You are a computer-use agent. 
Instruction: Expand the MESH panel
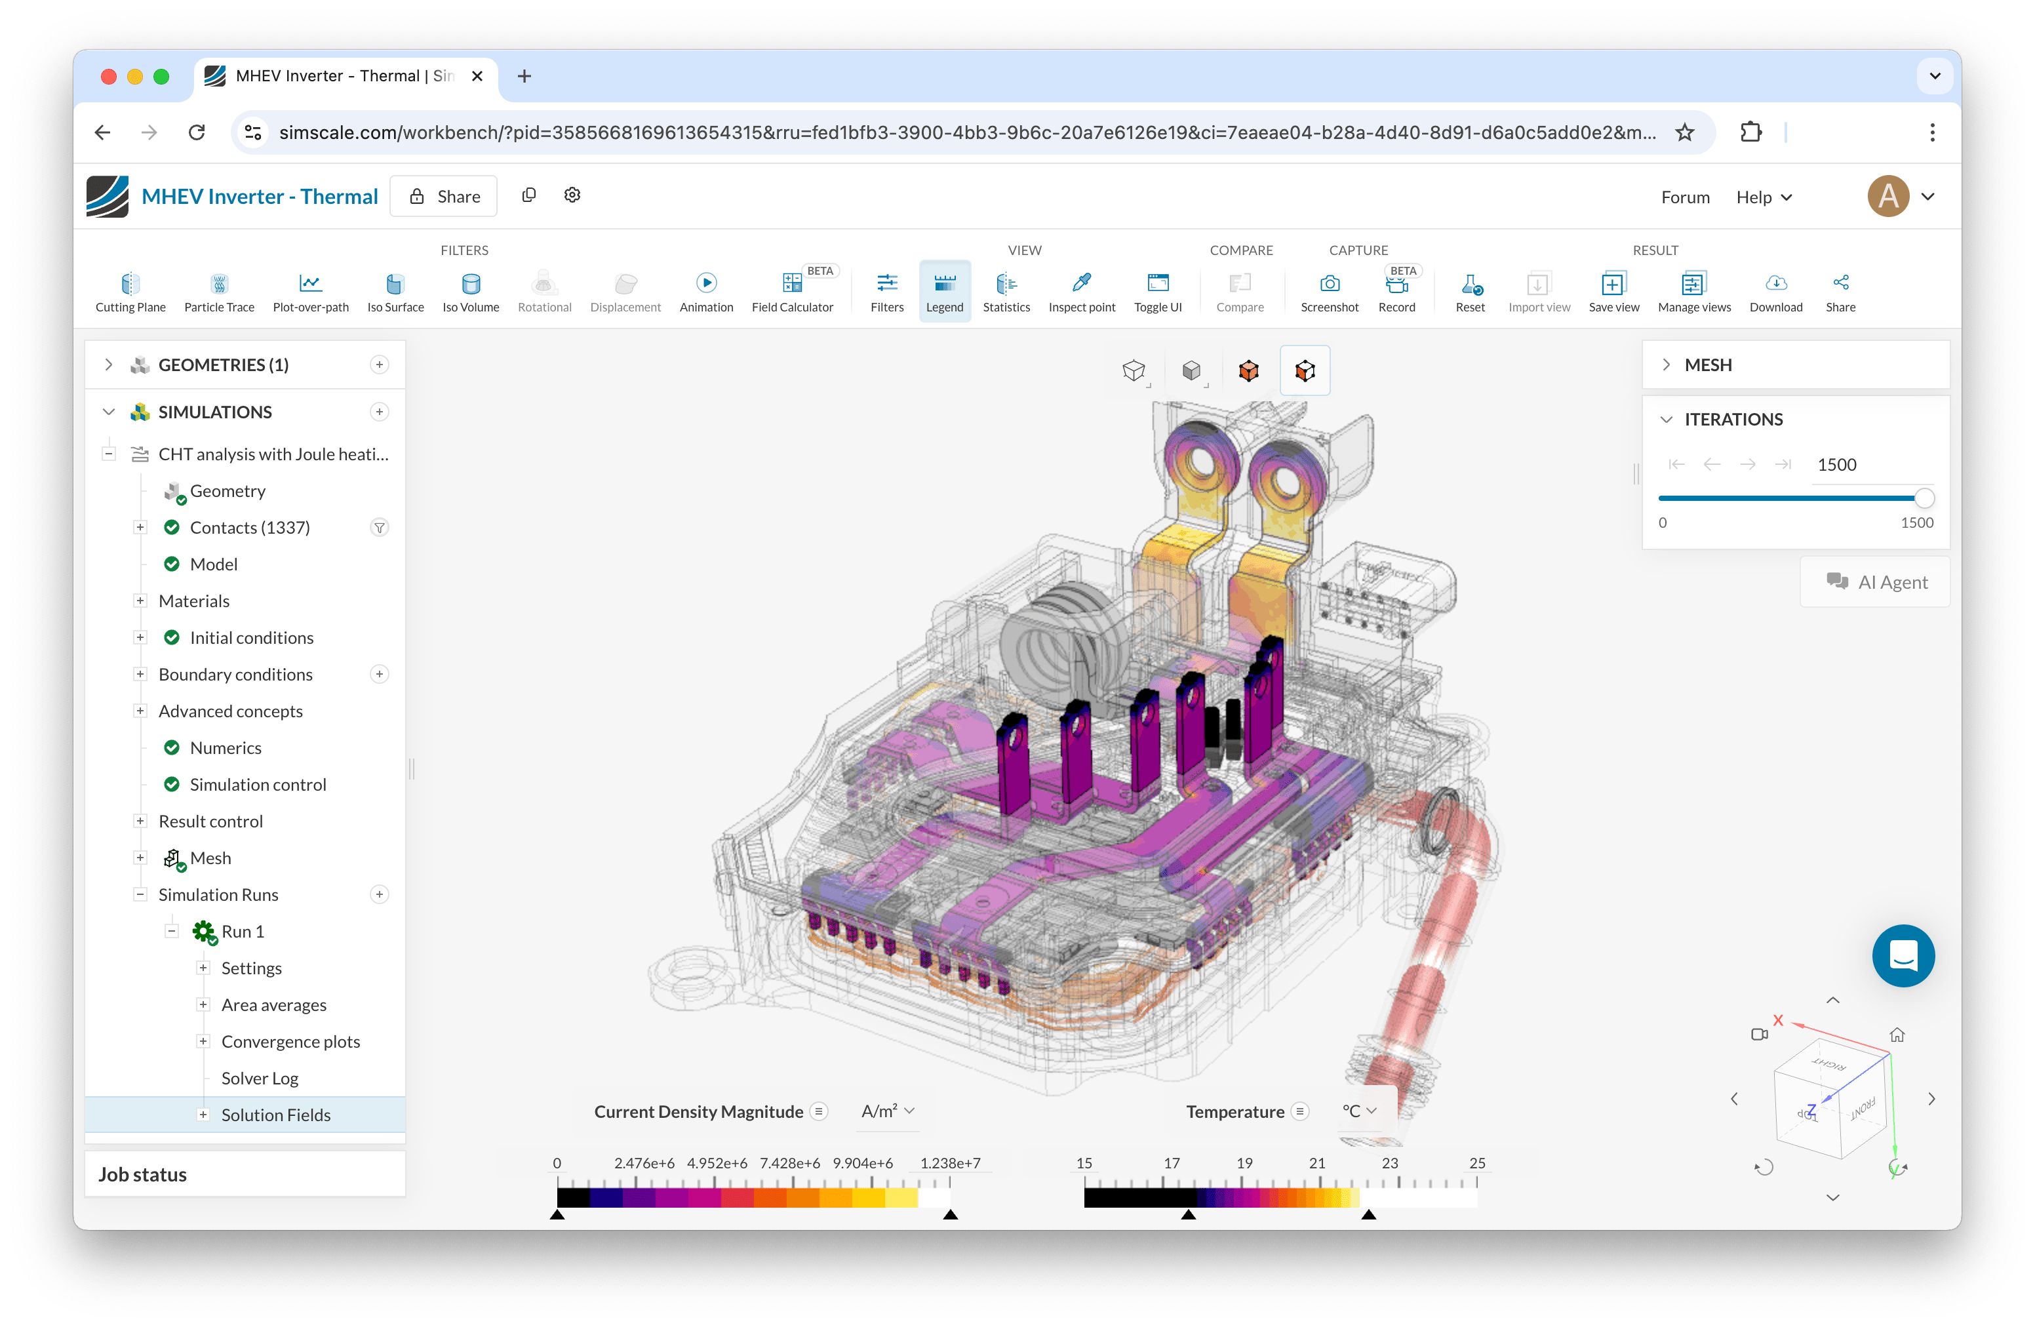tap(1666, 365)
